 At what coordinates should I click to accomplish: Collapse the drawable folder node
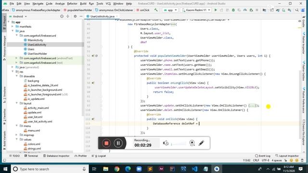click(17, 76)
